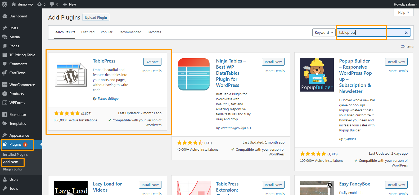The image size is (419, 195).
Task: Open the updates icon showing 5
Action: 41,4
